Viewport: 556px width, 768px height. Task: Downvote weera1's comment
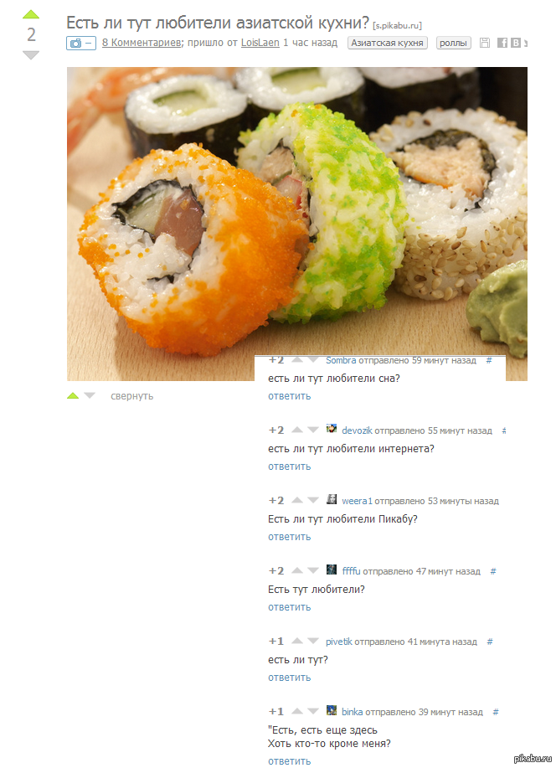point(313,500)
